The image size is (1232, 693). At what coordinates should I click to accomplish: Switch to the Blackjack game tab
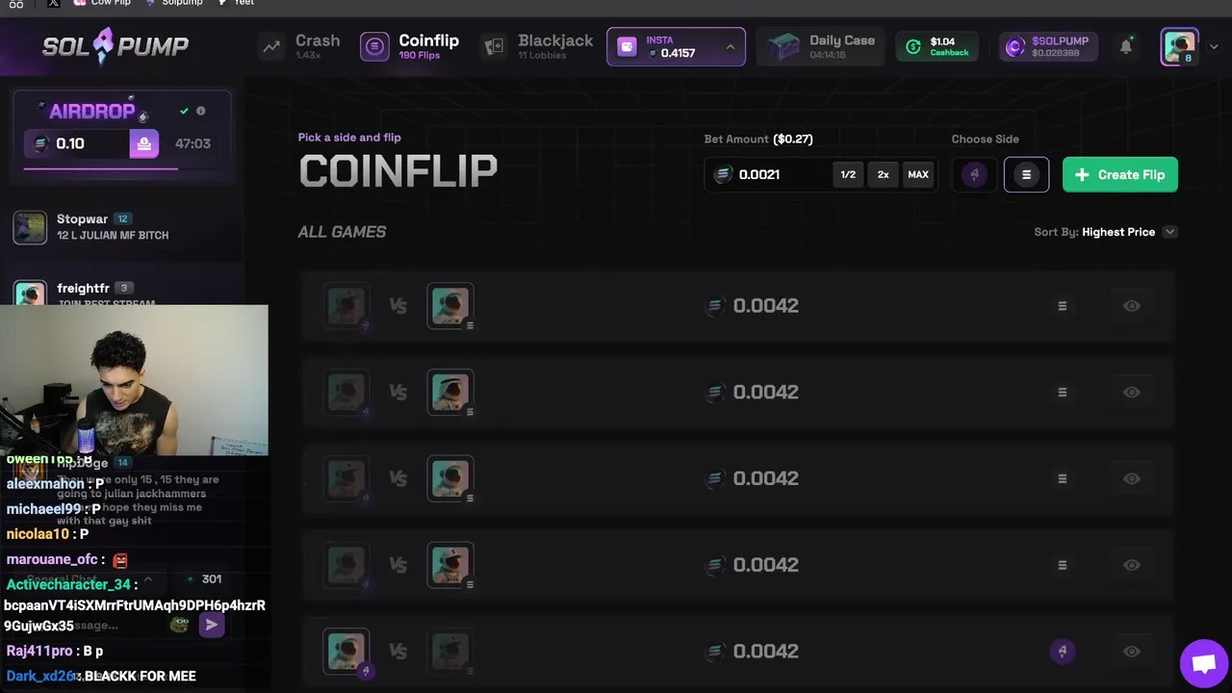point(539,46)
